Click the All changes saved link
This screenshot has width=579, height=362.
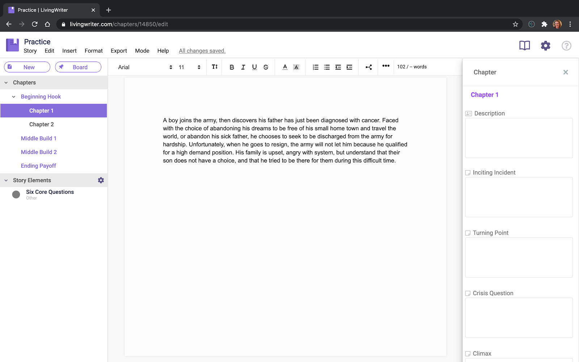[x=202, y=51]
